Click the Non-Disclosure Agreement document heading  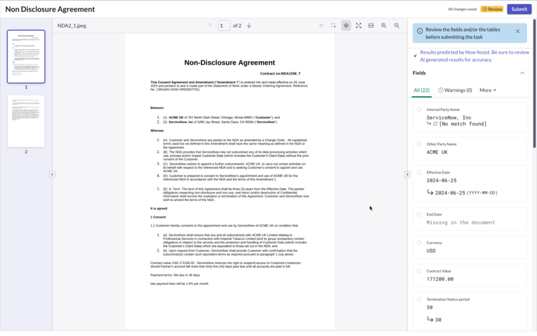point(230,62)
